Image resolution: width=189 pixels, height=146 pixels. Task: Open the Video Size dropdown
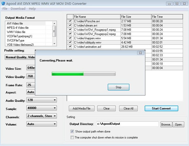click(x=31, y=68)
